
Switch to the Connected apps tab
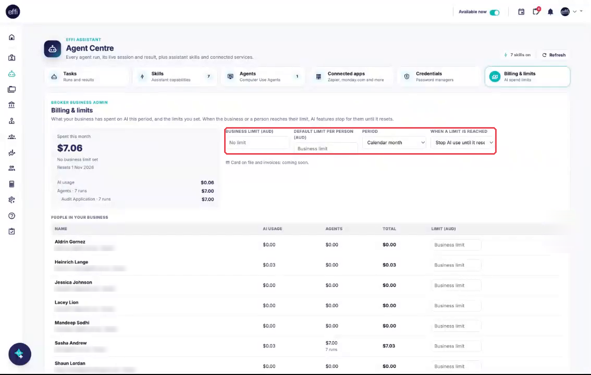click(351, 77)
